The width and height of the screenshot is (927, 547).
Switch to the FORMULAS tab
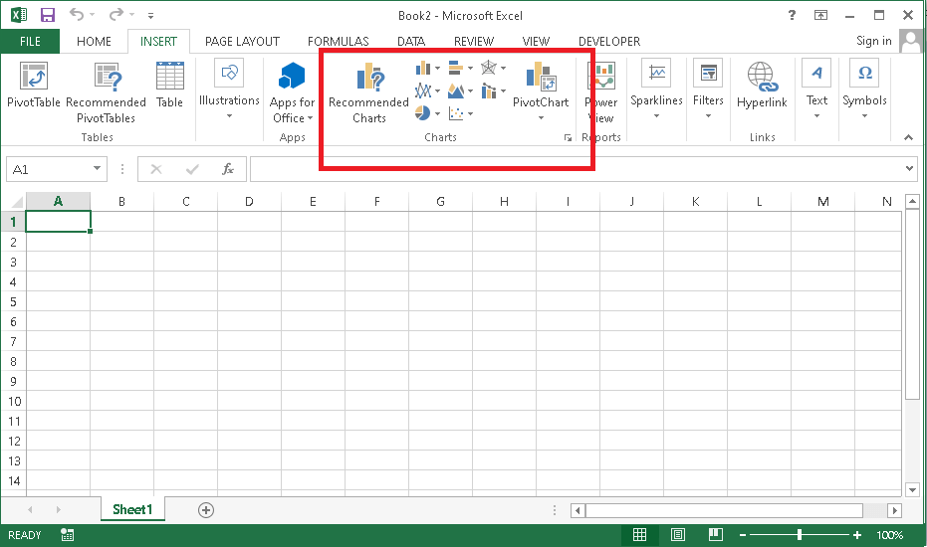(339, 42)
